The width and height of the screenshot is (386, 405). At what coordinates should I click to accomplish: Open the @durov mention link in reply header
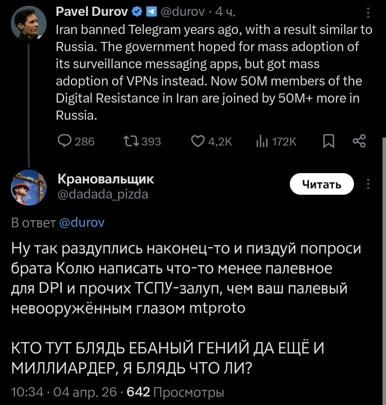point(82,222)
